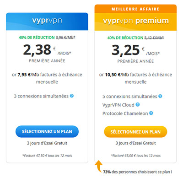The width and height of the screenshot is (183, 178).
Task: Click the 3,25 € monthly price
Action: click(135, 50)
